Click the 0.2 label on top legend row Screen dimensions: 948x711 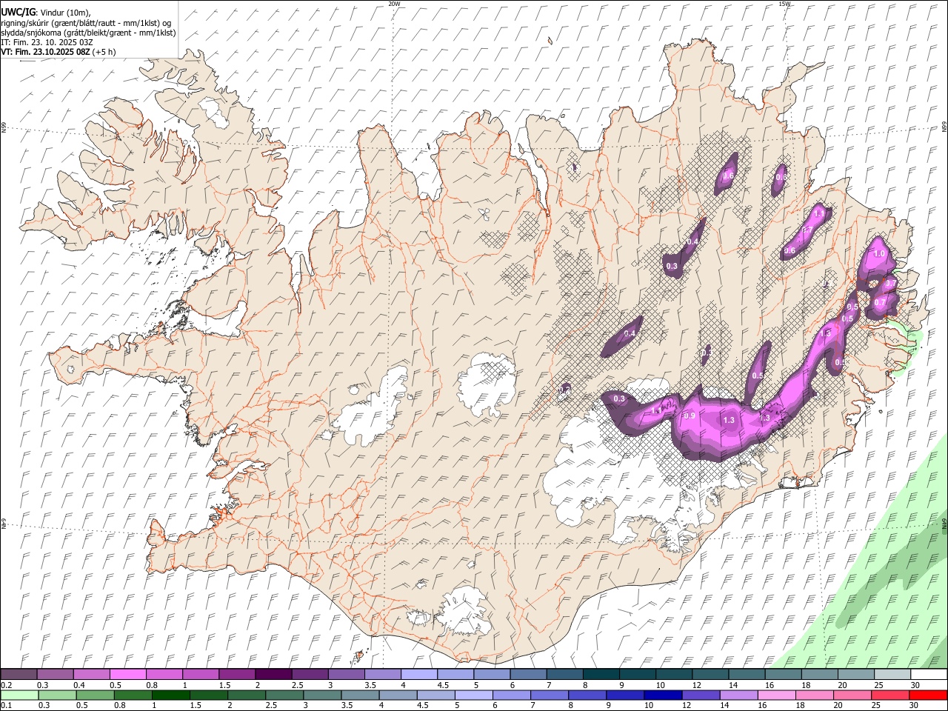[x=5, y=685]
